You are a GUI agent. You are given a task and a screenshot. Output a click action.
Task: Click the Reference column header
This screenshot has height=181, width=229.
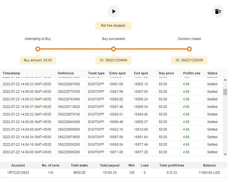[65, 73]
